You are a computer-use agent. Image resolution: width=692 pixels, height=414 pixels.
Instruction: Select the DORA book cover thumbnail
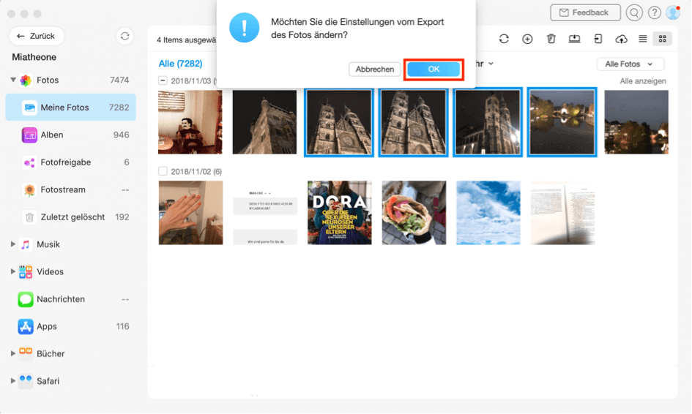tap(339, 213)
